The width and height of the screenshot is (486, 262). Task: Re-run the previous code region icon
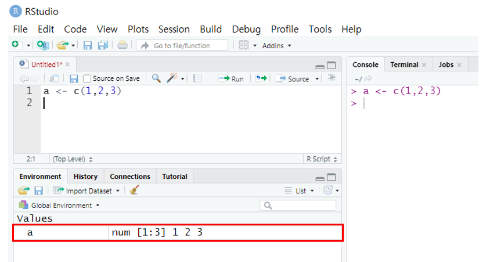[261, 78]
